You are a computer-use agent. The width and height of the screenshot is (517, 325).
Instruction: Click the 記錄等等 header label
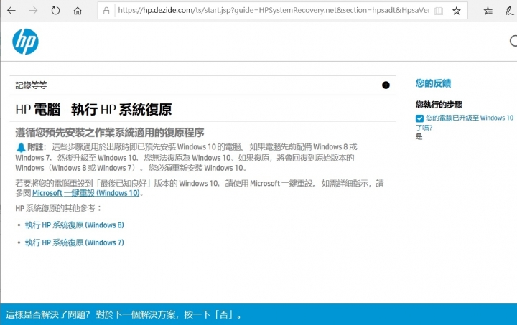[x=31, y=85]
